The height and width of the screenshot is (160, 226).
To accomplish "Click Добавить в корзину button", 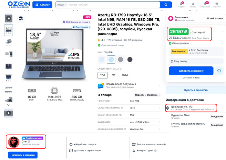I will point(191,71).
